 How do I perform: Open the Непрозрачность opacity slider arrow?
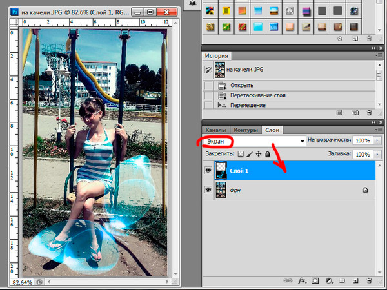point(377,140)
